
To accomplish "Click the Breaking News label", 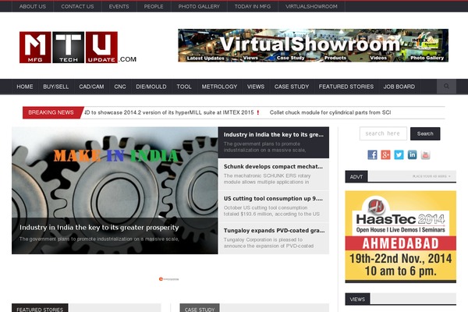I will click(51, 112).
